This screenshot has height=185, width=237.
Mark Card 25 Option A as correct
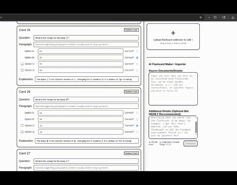pyautogui.click(x=137, y=51)
